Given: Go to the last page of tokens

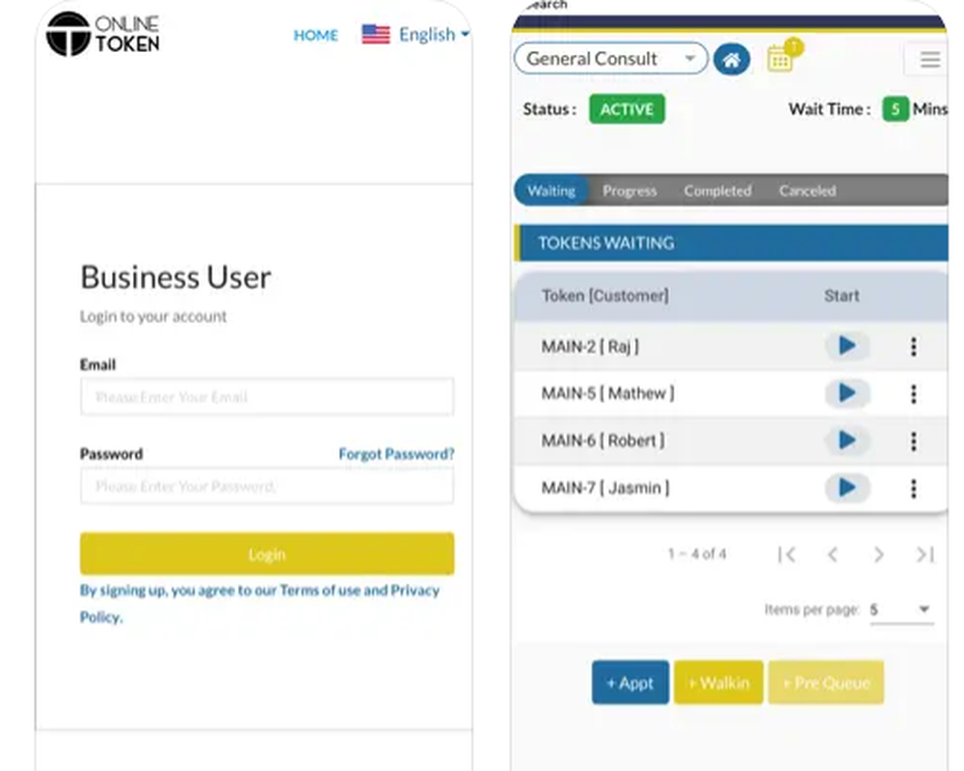Looking at the screenshot, I should (924, 554).
